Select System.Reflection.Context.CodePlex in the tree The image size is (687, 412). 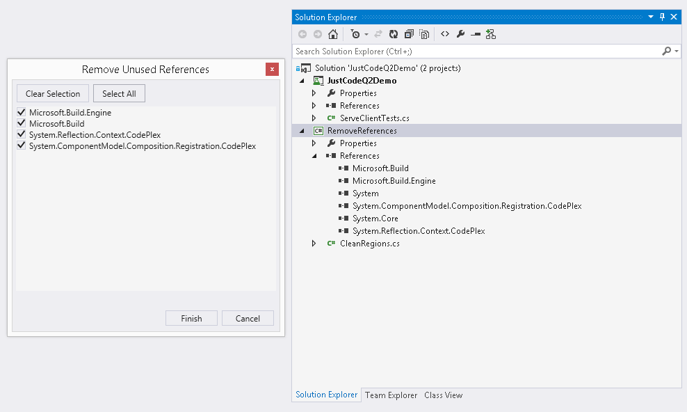[419, 231]
